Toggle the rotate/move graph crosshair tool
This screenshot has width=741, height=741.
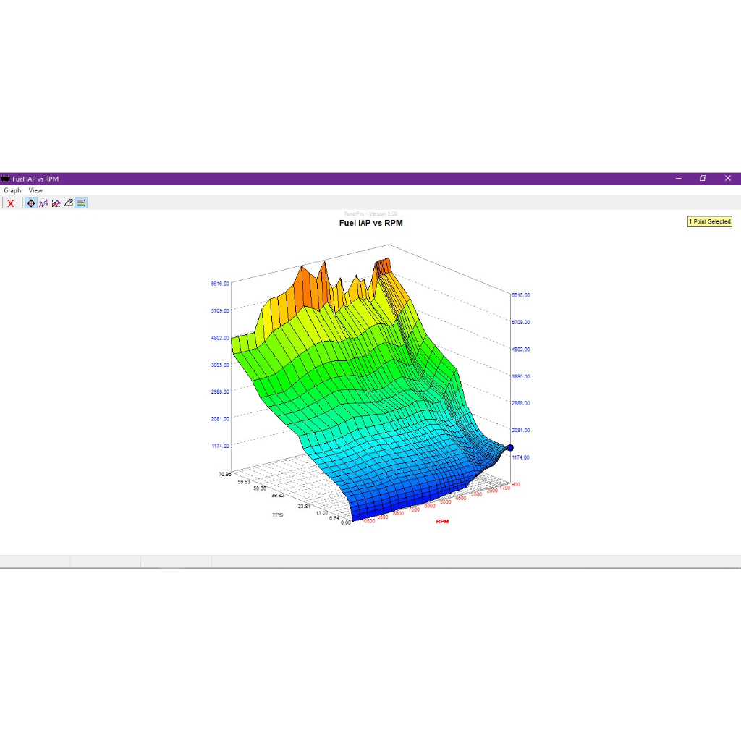click(30, 203)
